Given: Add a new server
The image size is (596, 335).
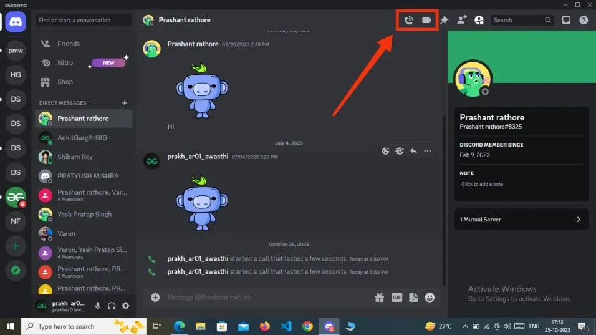Looking at the screenshot, I should click(16, 246).
